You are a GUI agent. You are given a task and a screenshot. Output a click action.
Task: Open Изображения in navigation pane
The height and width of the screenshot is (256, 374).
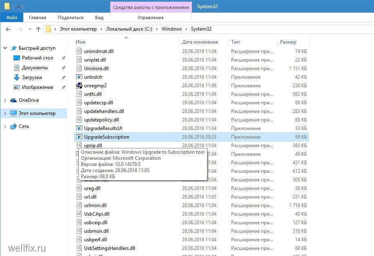tap(38, 87)
